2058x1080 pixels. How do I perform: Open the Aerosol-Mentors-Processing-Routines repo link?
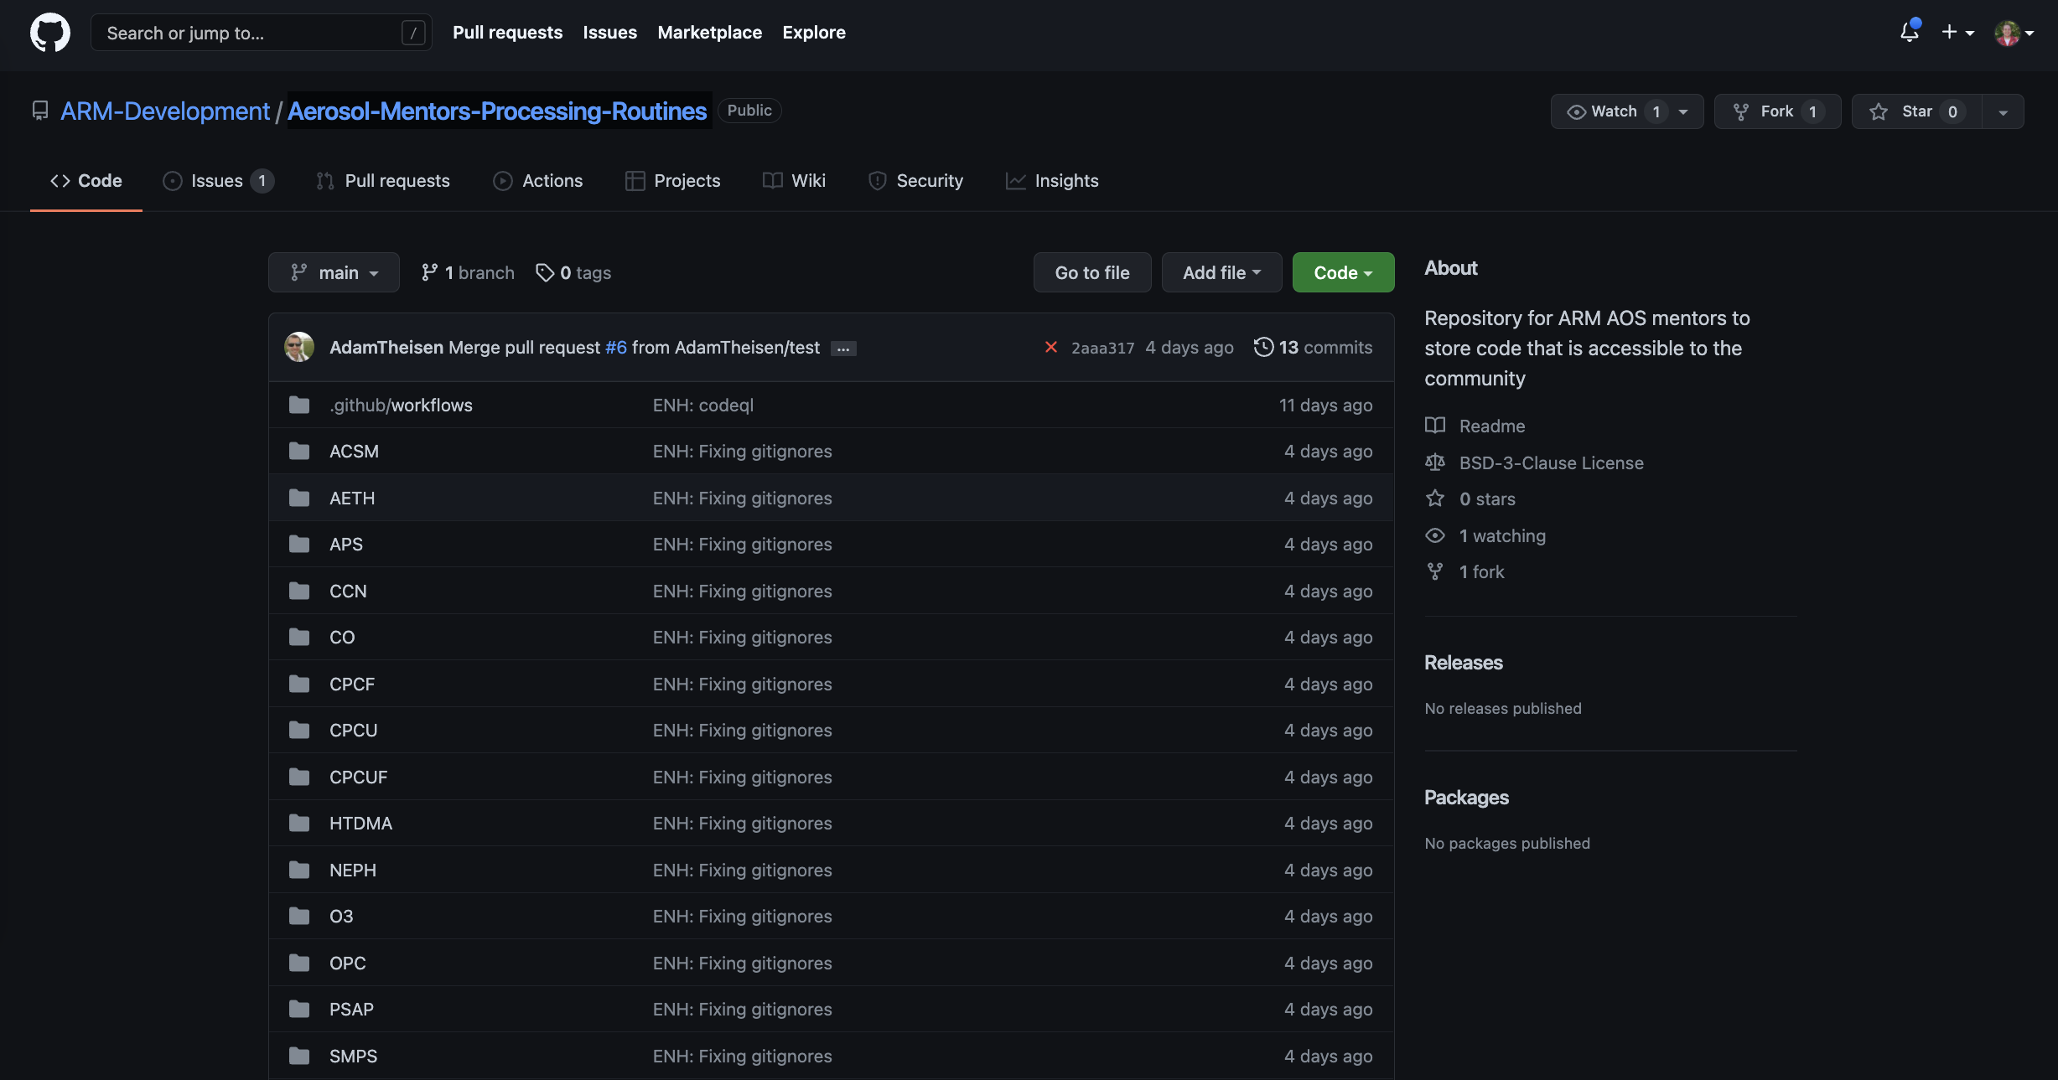[x=497, y=111]
